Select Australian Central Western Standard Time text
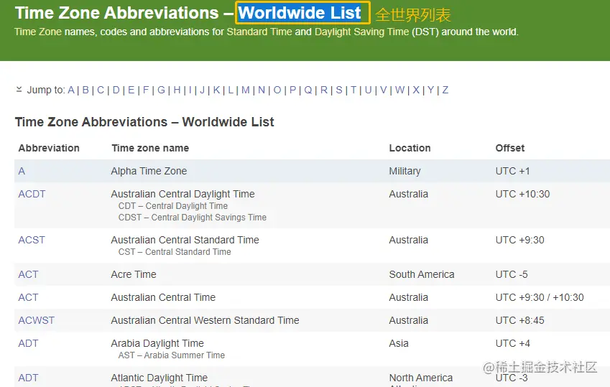Image resolution: width=610 pixels, height=387 pixels. click(x=205, y=320)
